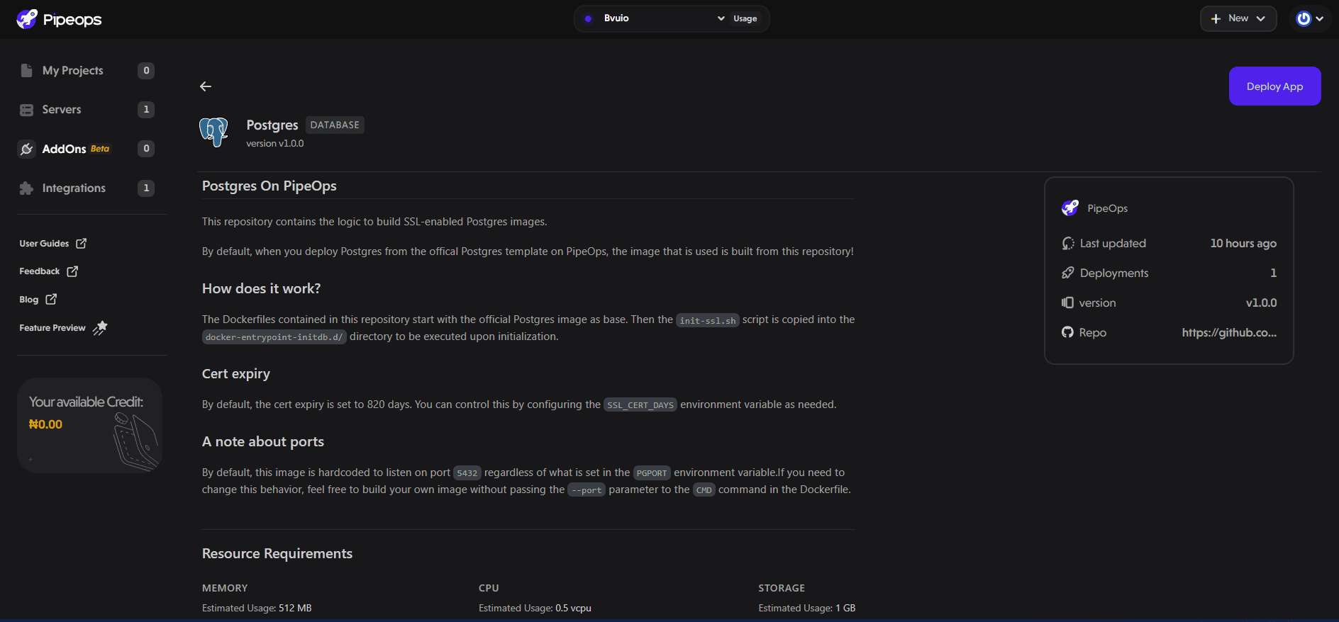Click the Postgres elephant logo
The height and width of the screenshot is (622, 1339).
pos(213,132)
